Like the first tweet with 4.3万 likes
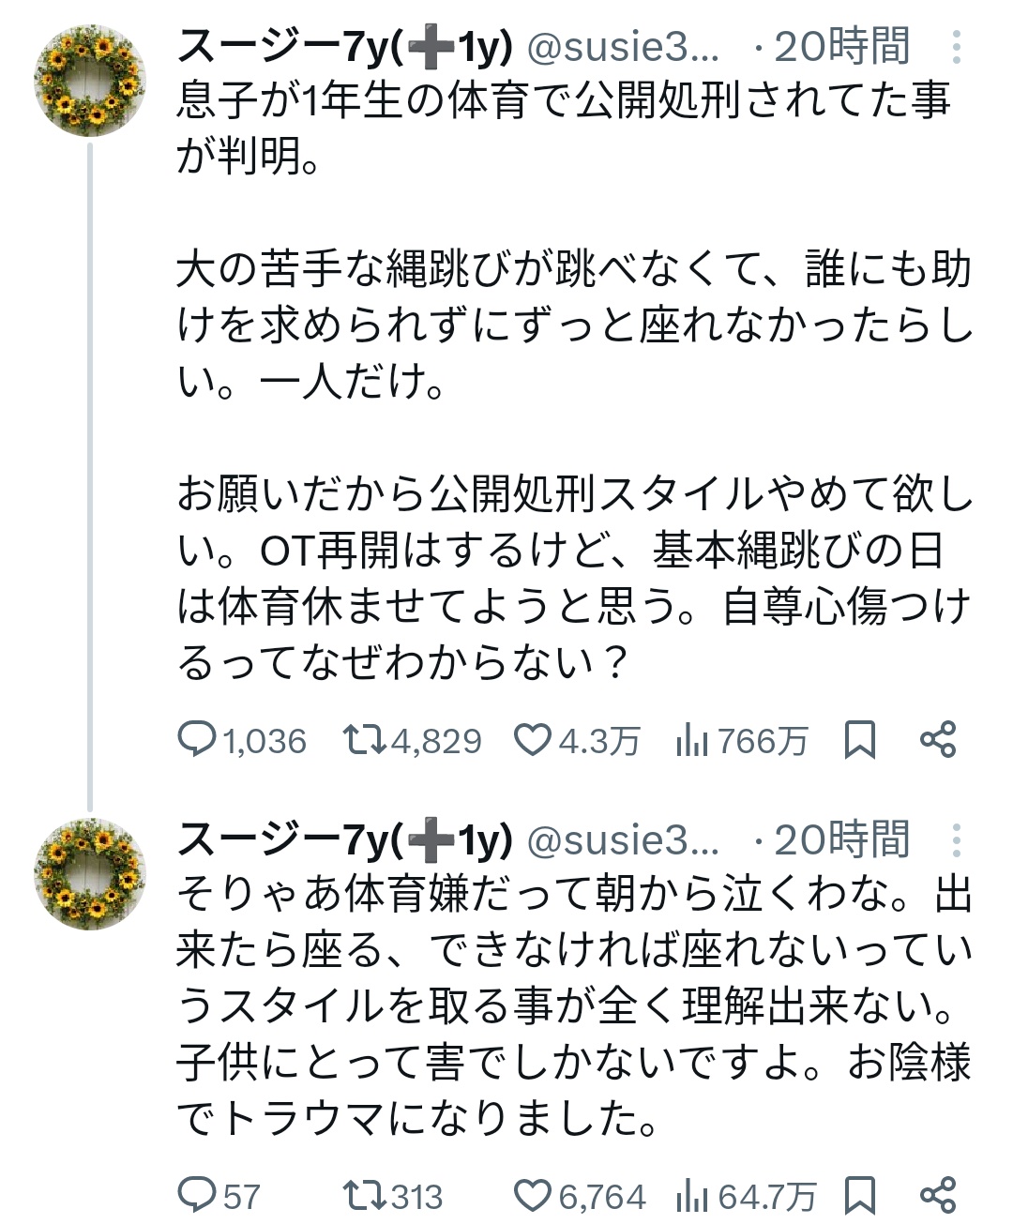 point(577,741)
